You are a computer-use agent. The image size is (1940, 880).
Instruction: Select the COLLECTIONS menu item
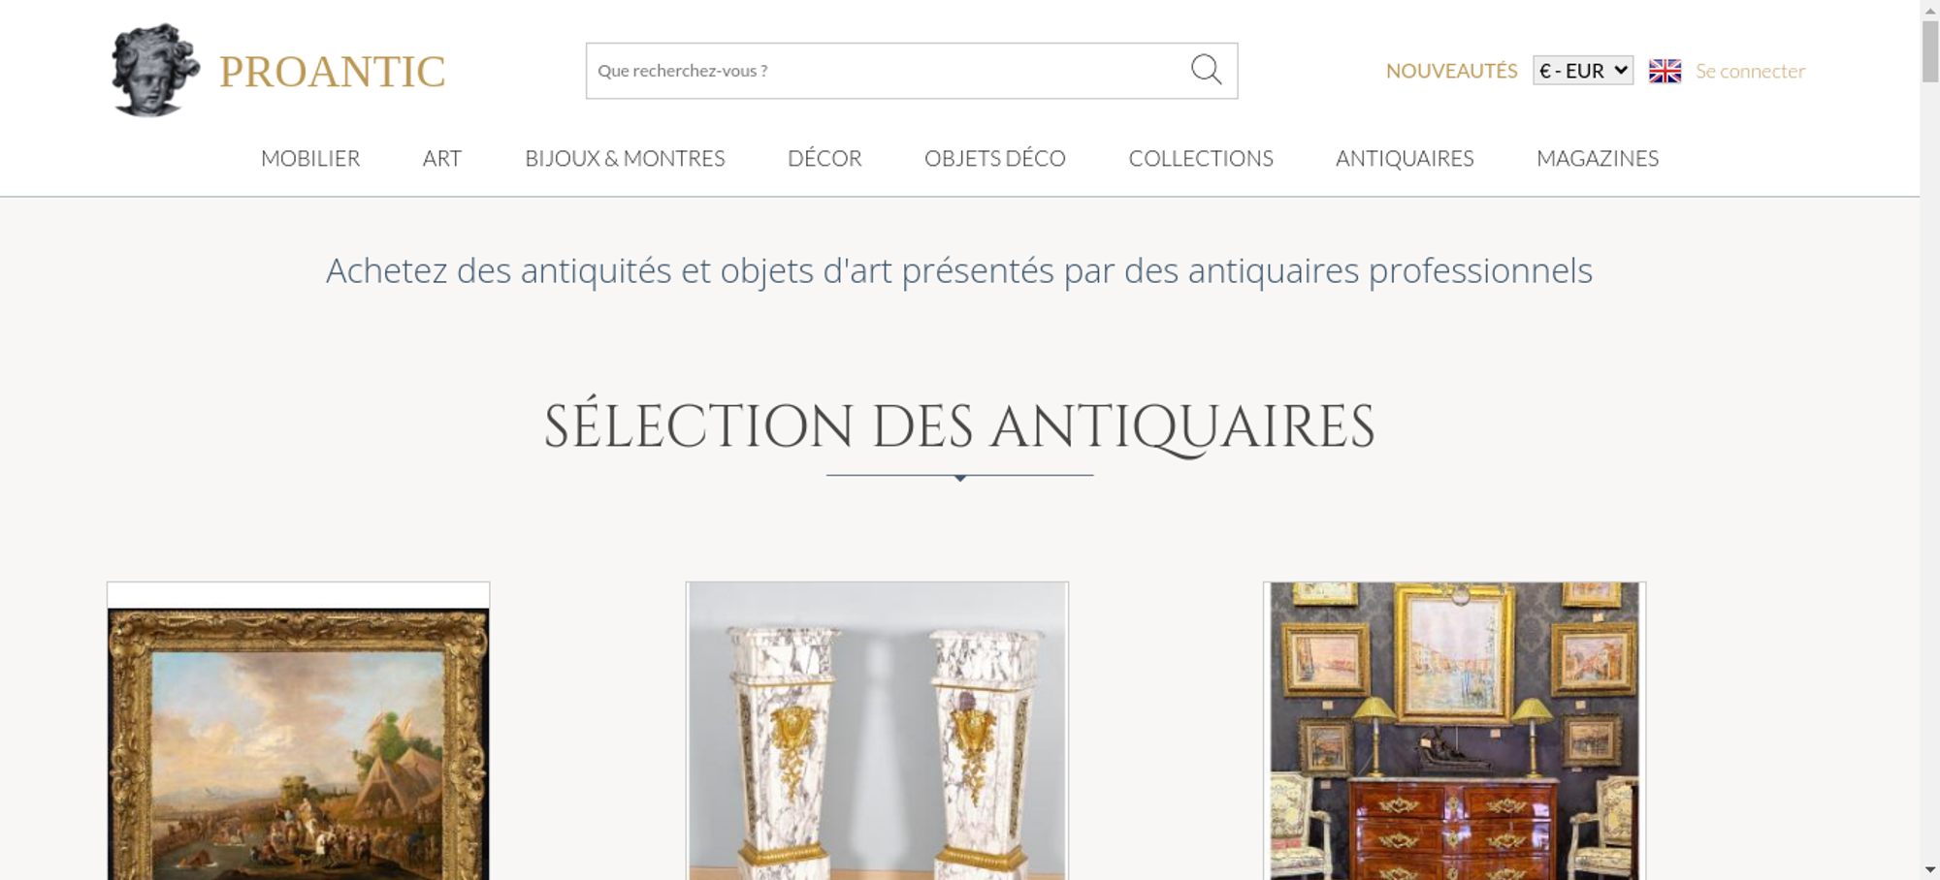(x=1201, y=158)
